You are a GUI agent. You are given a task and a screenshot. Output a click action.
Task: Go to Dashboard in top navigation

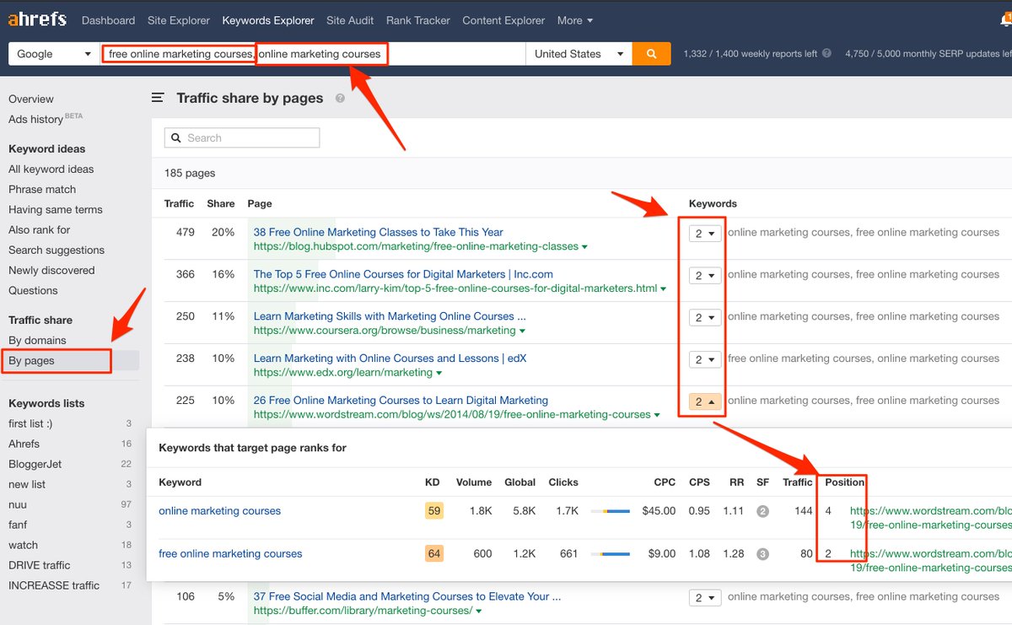(x=108, y=20)
